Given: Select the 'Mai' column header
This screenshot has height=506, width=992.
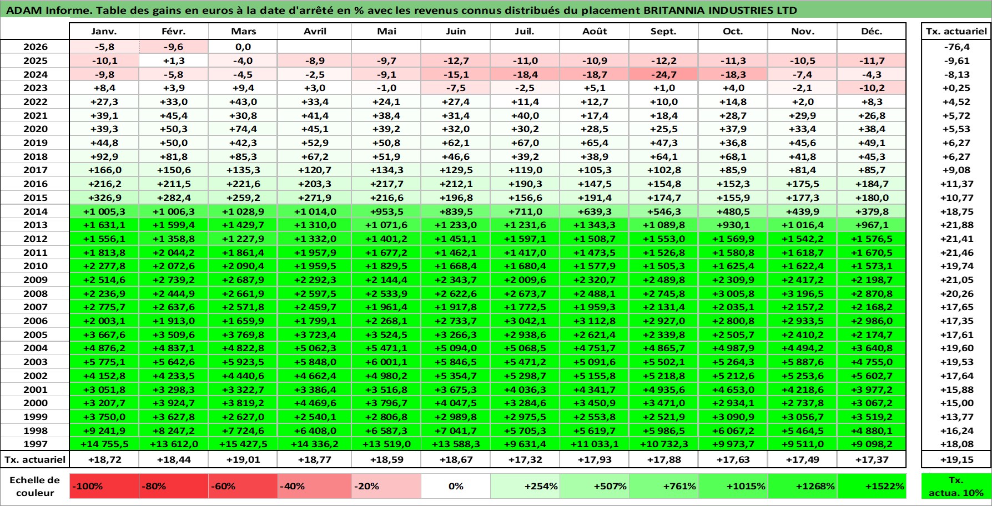Looking at the screenshot, I should [x=386, y=32].
